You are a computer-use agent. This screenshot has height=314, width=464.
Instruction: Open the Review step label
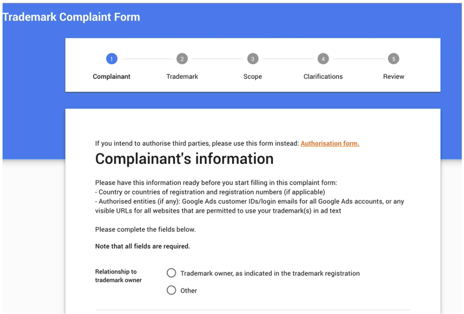(393, 76)
